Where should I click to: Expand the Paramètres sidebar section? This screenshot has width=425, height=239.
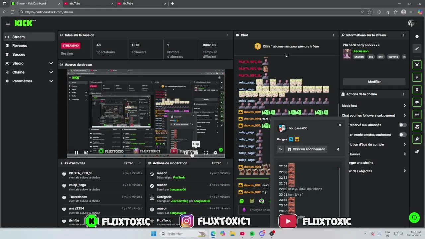point(29,81)
